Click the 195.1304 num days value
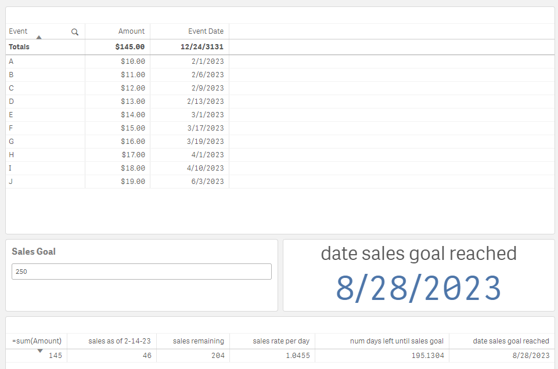The width and height of the screenshot is (558, 369). 427,355
